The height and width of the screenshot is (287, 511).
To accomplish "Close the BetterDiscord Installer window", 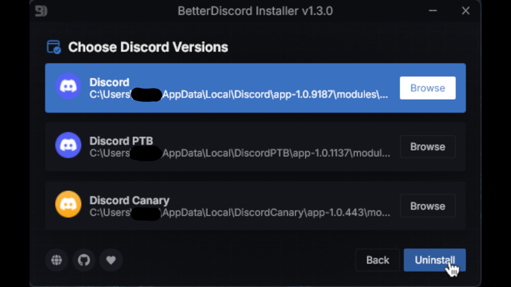I will (x=466, y=11).
